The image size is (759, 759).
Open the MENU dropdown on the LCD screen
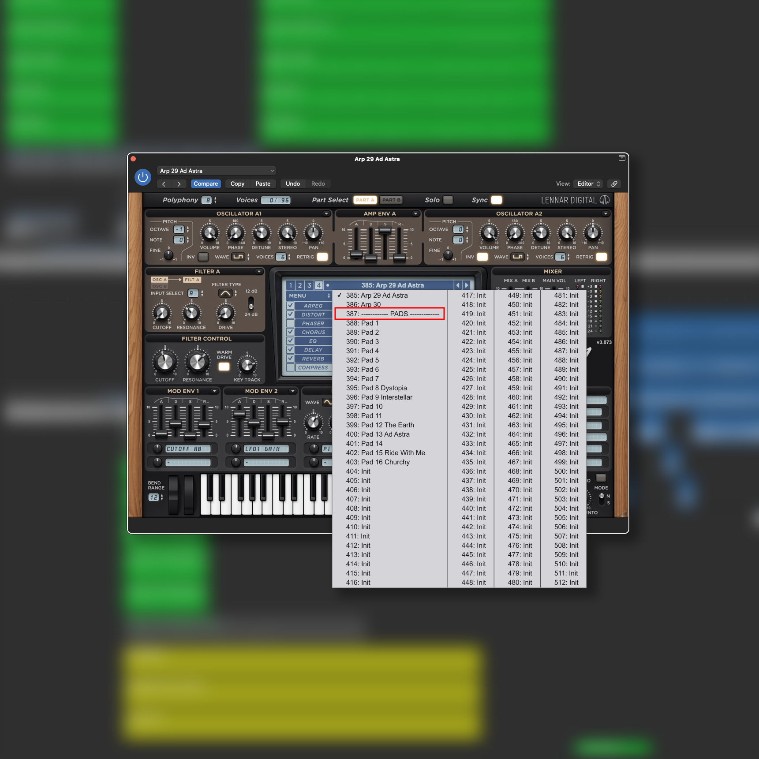coord(309,295)
